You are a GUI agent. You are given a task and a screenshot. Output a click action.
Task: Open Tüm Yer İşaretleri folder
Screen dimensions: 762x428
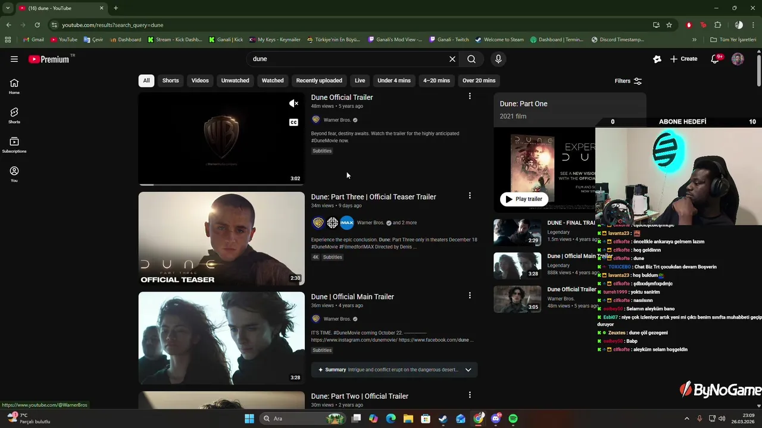[733, 40]
